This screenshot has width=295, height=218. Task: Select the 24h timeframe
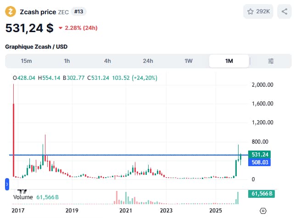pos(148,61)
